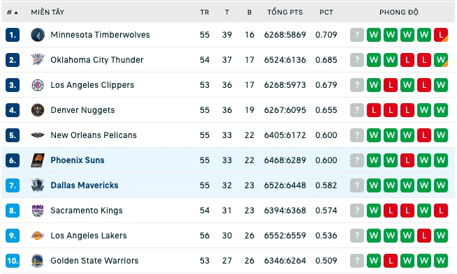Open the New Orleans Pelicans team link
Image resolution: width=457 pixels, height=274 pixels.
click(x=94, y=135)
